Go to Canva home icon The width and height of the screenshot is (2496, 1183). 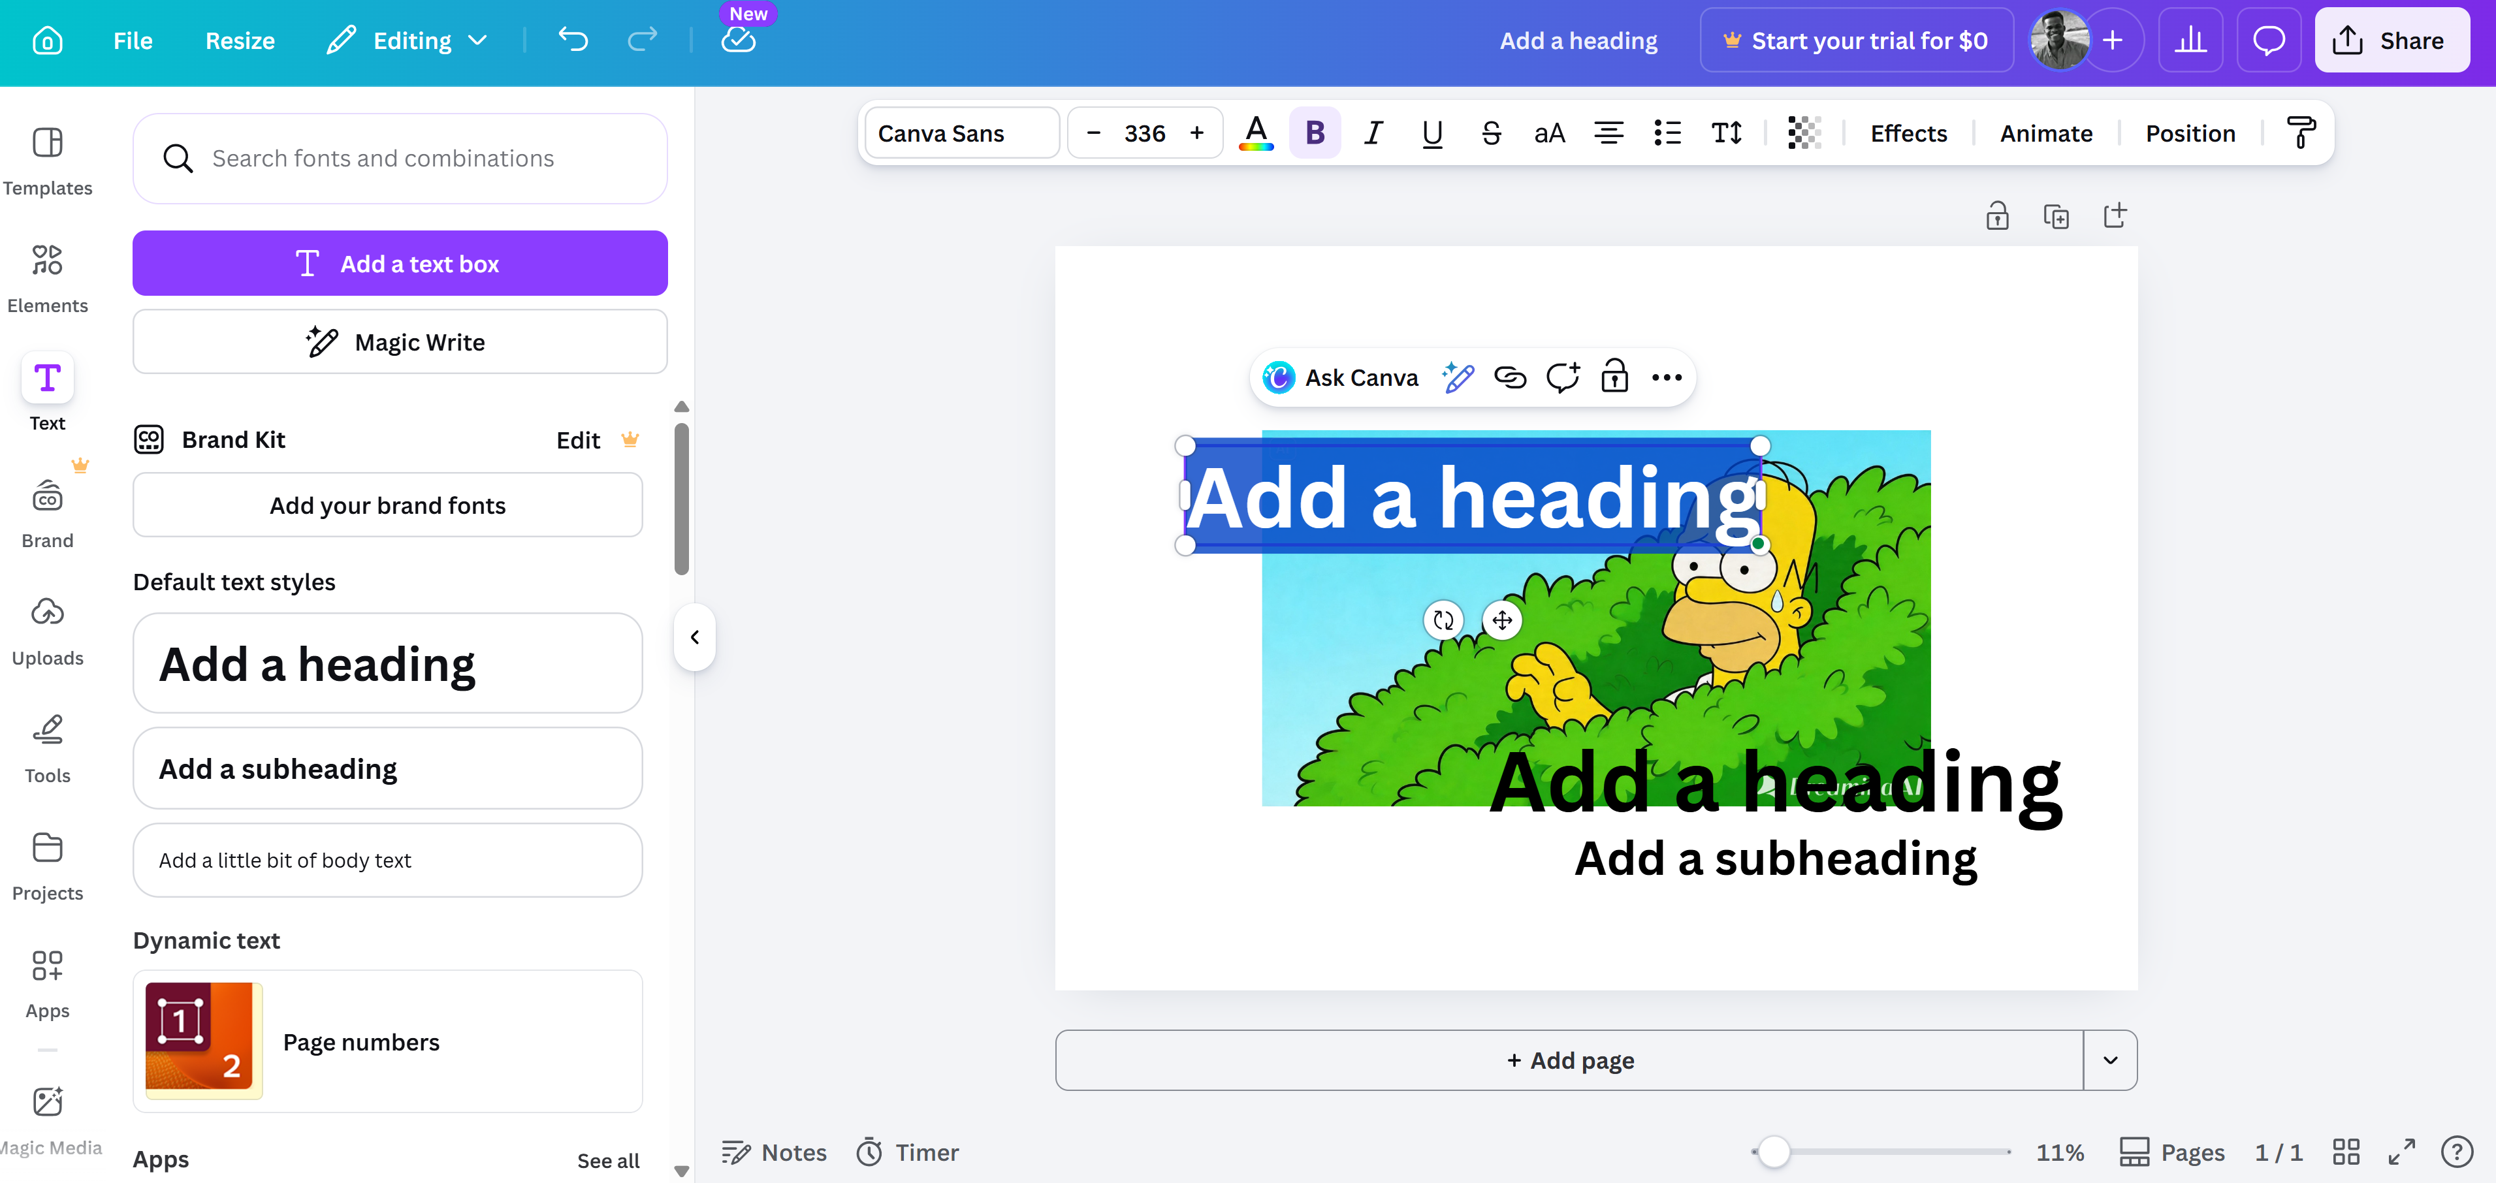(x=46, y=40)
